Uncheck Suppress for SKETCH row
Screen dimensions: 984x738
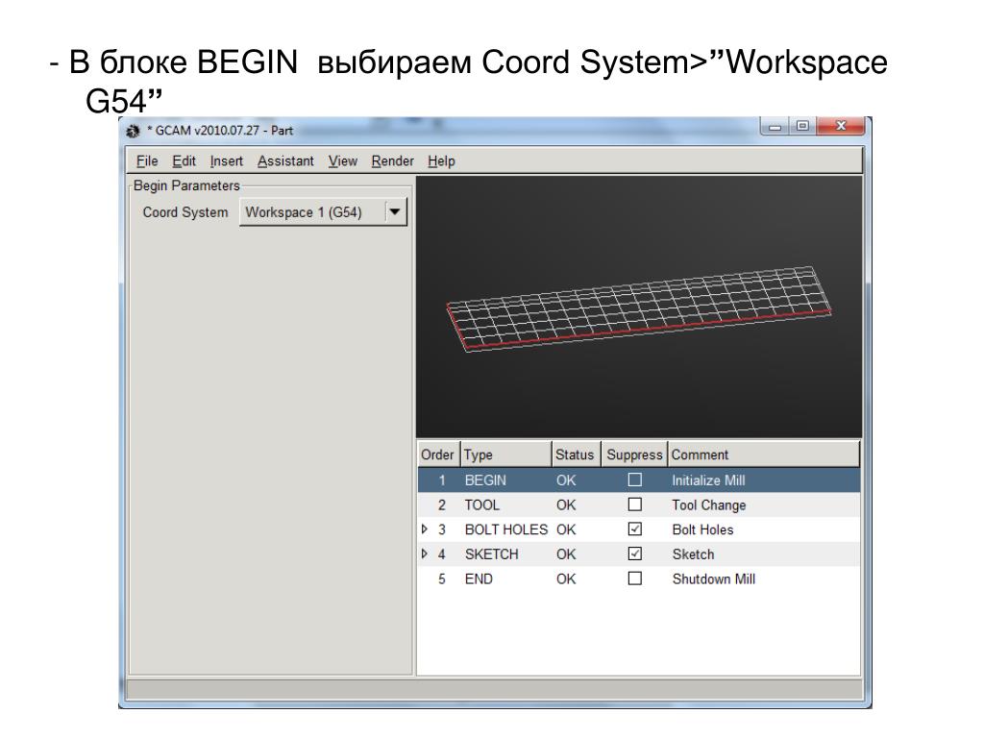(x=635, y=553)
